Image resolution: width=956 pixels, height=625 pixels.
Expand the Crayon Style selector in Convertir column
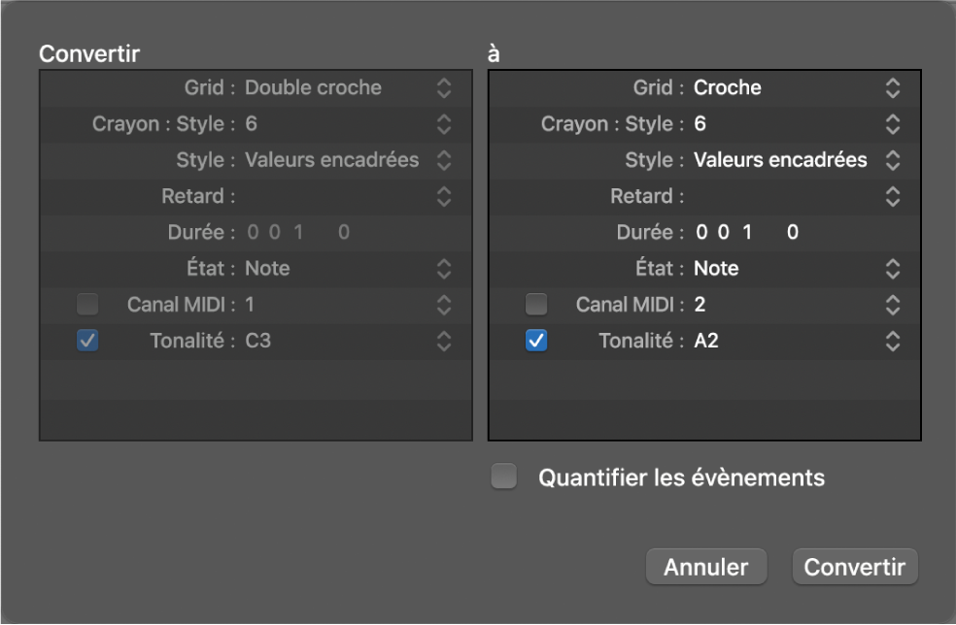[444, 123]
